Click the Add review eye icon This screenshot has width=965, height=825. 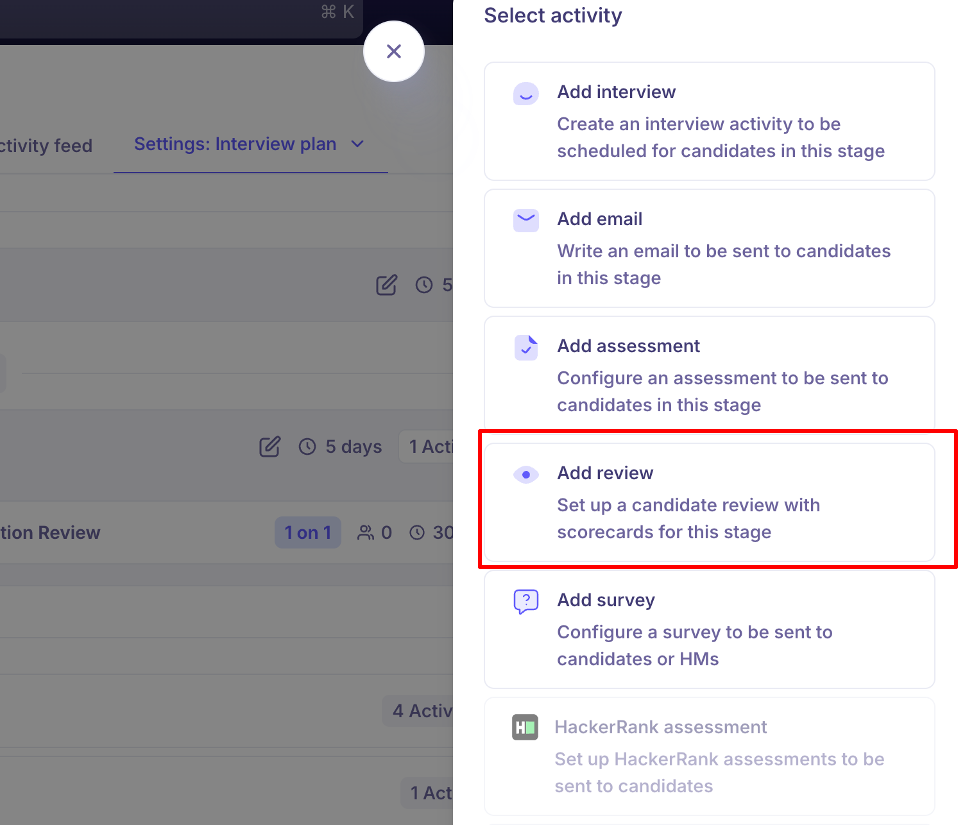(x=525, y=475)
